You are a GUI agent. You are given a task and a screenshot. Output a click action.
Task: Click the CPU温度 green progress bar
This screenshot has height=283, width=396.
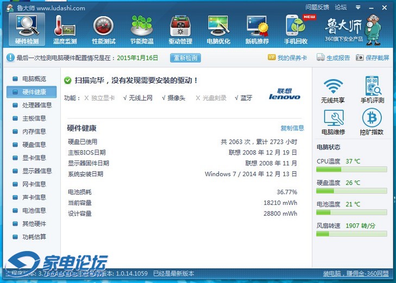click(351, 170)
